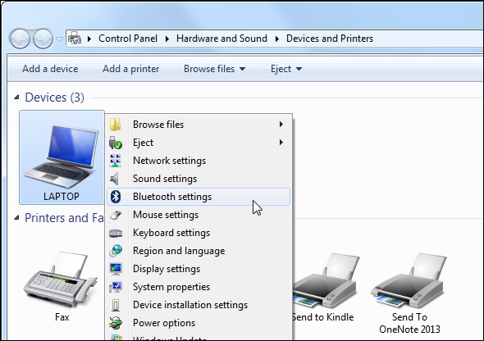The height and width of the screenshot is (341, 484).
Task: Click the Device installation settings icon
Action: 116,305
